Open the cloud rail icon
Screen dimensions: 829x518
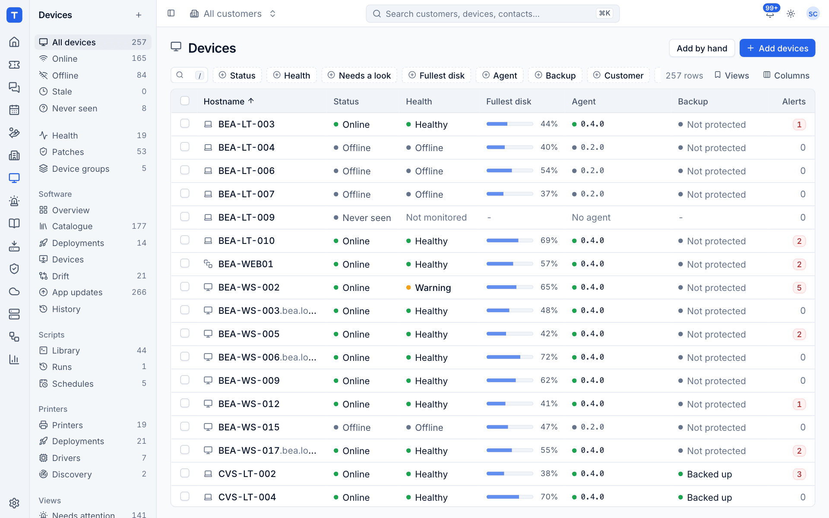(14, 291)
